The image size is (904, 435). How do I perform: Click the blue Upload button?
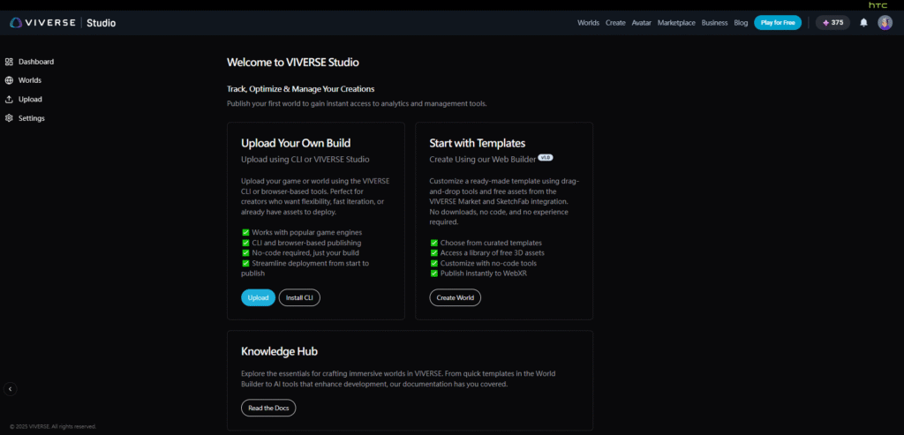click(x=259, y=298)
